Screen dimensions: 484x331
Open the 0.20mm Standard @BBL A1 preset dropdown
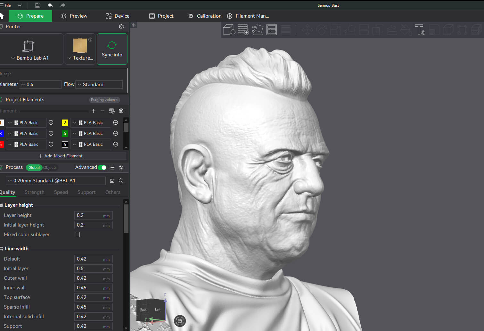coord(56,181)
